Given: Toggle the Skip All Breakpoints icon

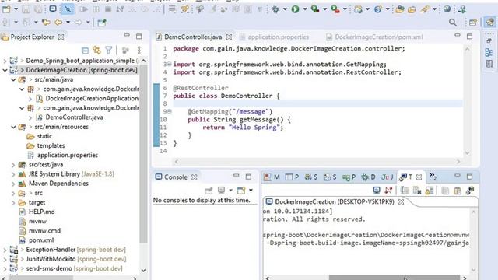Looking at the screenshot, I should pyautogui.click(x=68, y=9).
